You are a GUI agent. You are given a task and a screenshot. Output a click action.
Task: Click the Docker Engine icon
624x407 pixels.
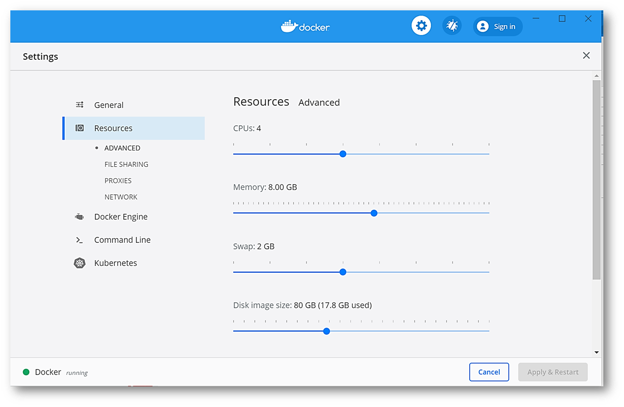[x=79, y=217]
